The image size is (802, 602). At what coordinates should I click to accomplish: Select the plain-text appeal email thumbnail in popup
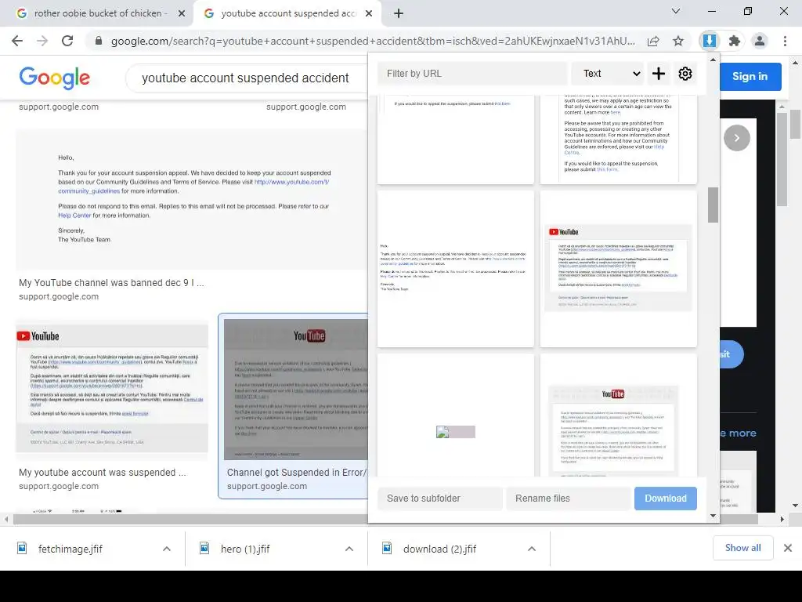456,269
